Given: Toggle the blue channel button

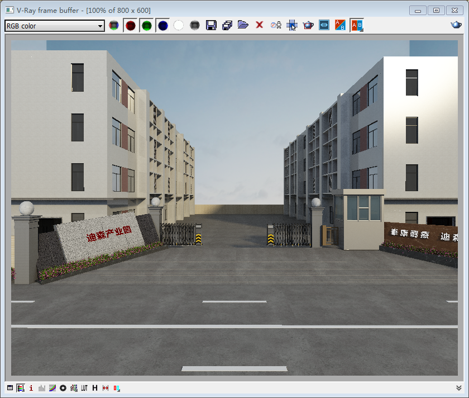Looking at the screenshot, I should pyautogui.click(x=162, y=25).
